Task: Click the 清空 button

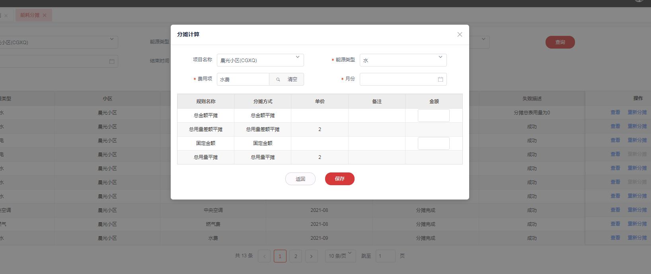Action: click(x=292, y=79)
